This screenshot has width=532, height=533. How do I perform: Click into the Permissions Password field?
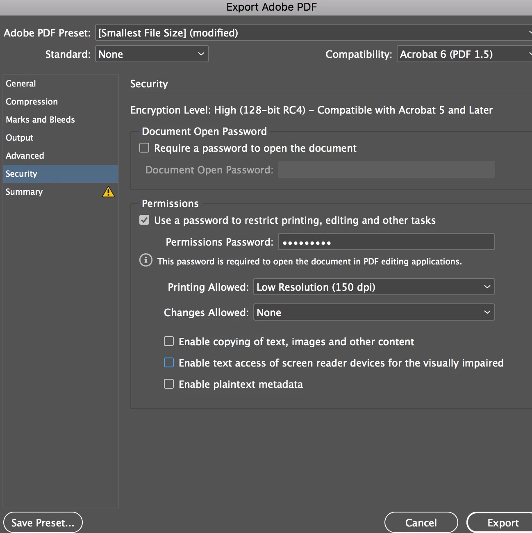click(386, 241)
